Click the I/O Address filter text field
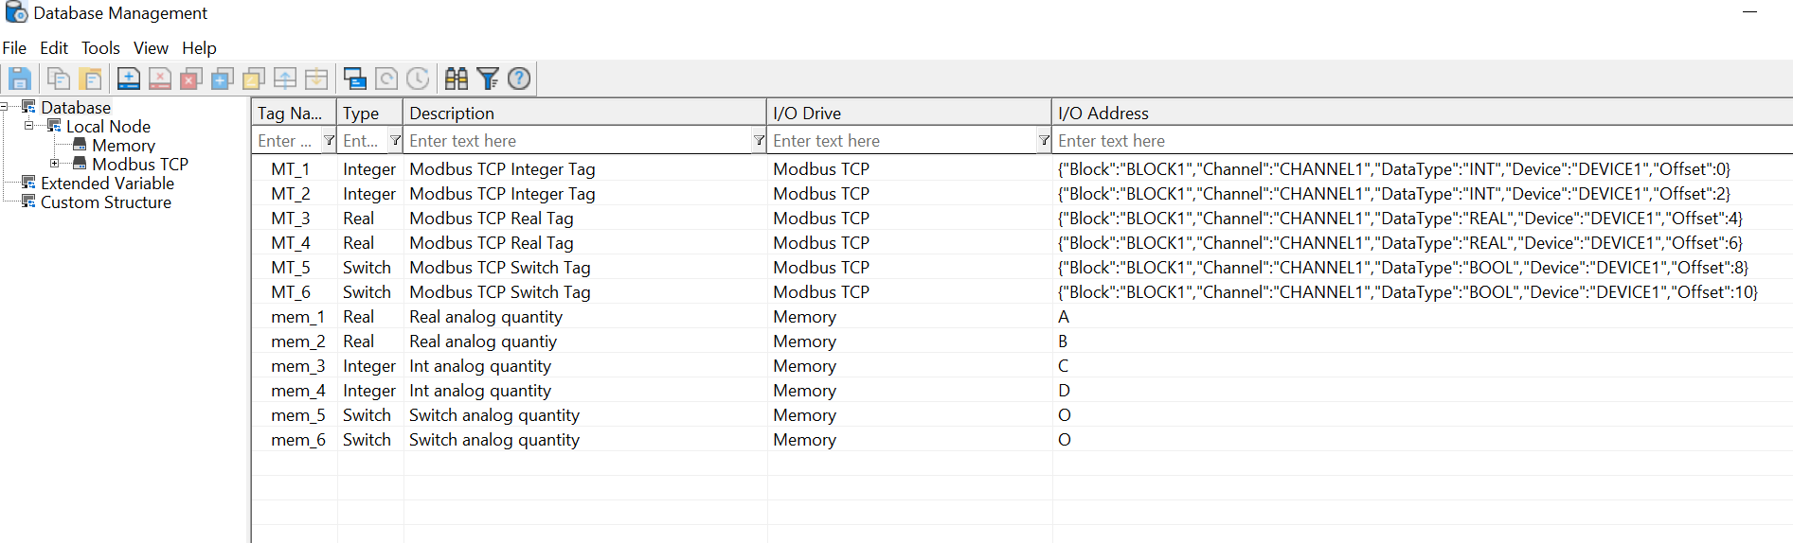 pyautogui.click(x=1421, y=141)
